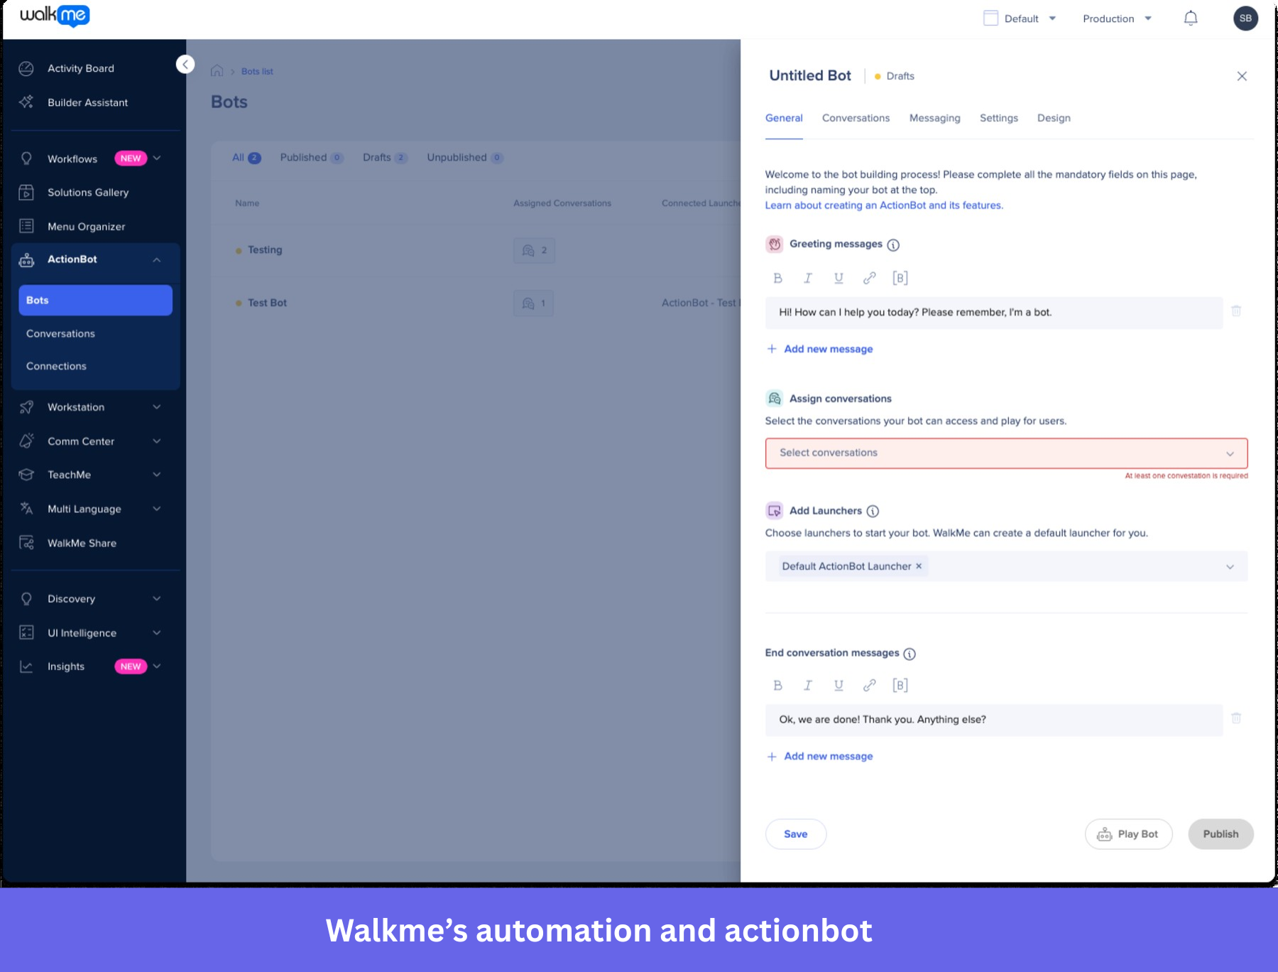Open the Select conversations dropdown
Viewport: 1278px width, 972px height.
(1005, 453)
